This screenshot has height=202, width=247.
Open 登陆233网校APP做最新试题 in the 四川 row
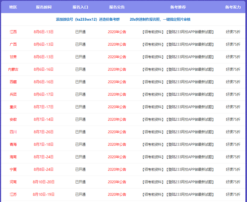(190, 132)
